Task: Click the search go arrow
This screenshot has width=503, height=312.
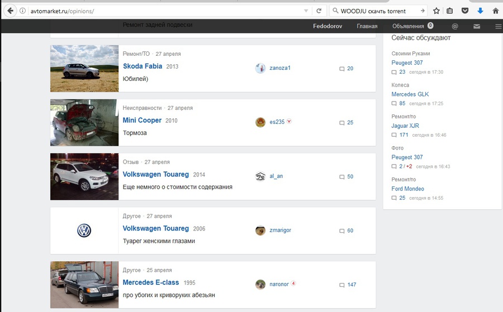Action: (x=423, y=11)
